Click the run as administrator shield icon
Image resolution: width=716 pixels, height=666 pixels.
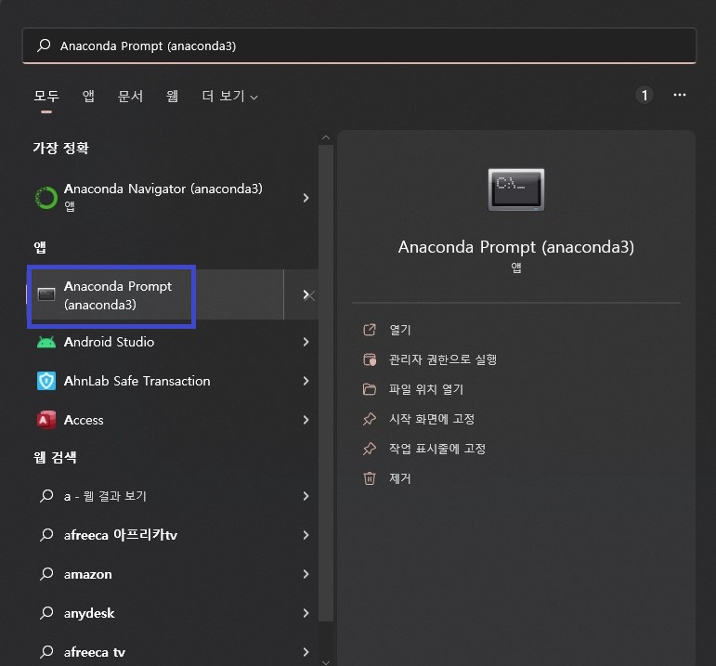coord(370,359)
